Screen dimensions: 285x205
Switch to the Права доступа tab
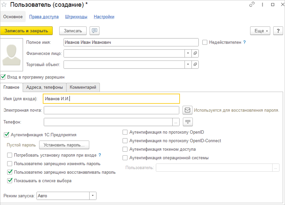point(44,17)
